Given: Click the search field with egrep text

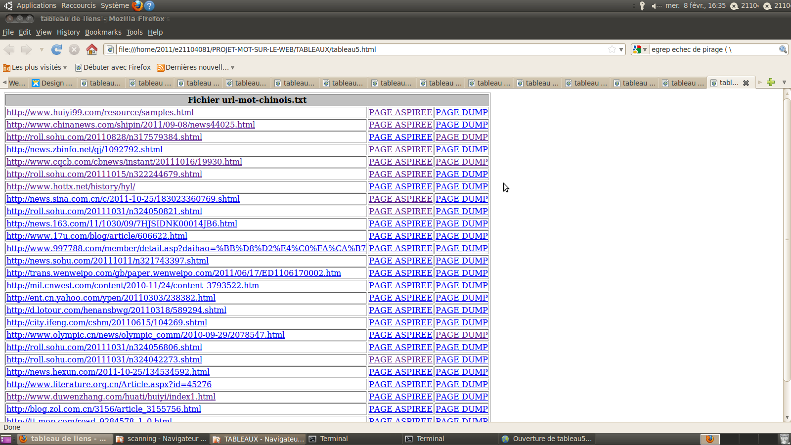Looking at the screenshot, I should coord(712,49).
